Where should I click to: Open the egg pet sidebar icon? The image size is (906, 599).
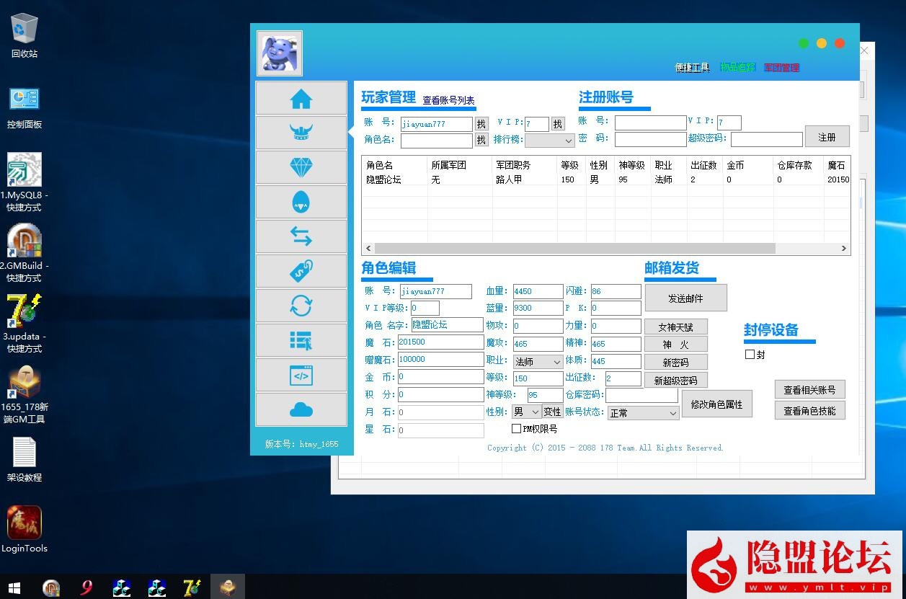pyautogui.click(x=301, y=202)
